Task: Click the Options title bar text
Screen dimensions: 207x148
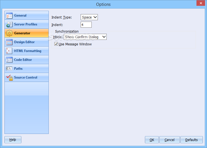Action: pyautogui.click(x=103, y=4)
